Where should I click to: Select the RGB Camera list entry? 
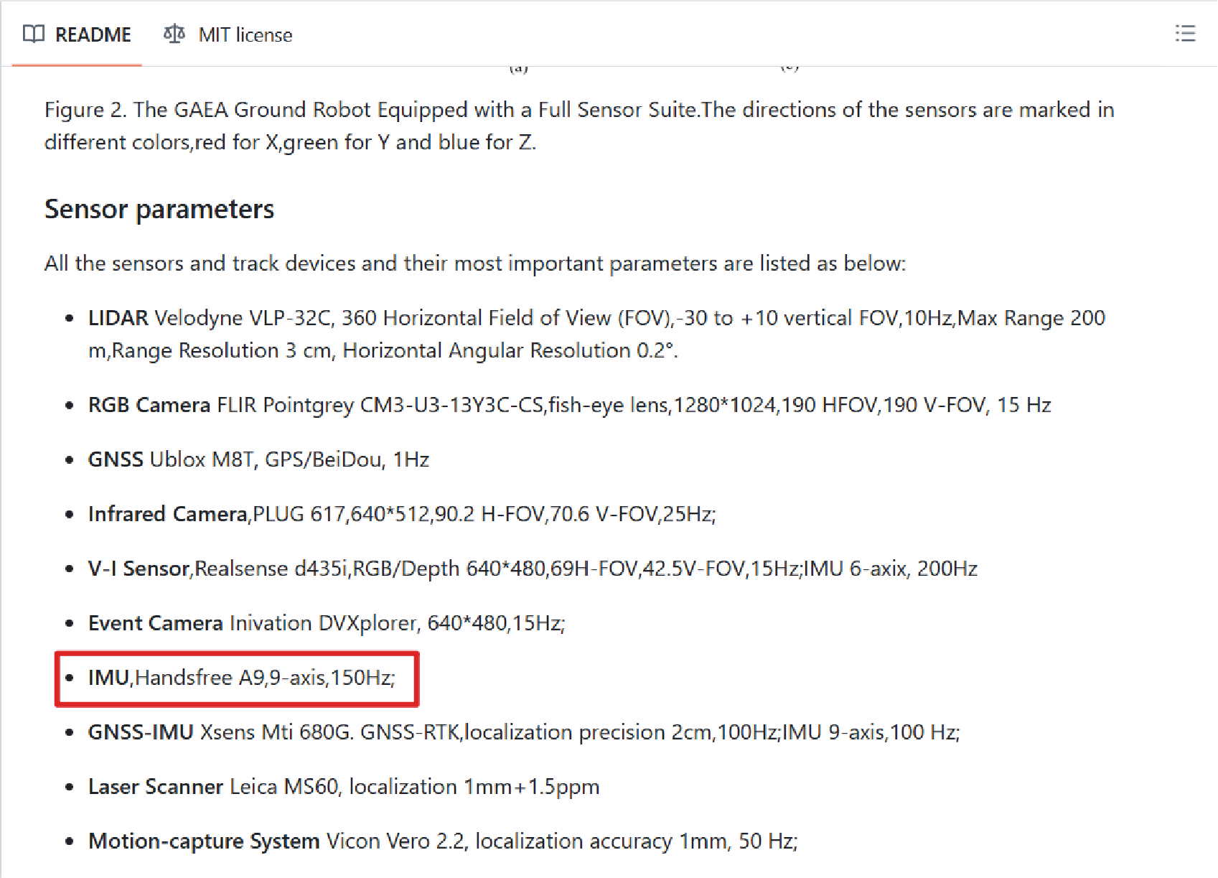point(569,405)
